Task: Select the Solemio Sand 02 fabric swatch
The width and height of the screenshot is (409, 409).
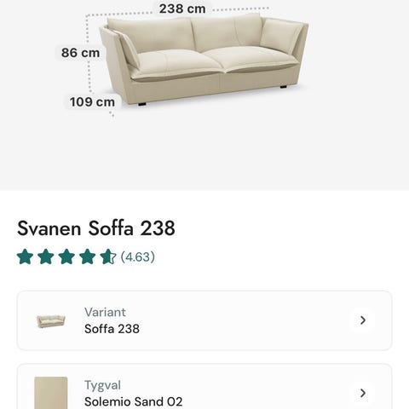Action: (x=51, y=393)
